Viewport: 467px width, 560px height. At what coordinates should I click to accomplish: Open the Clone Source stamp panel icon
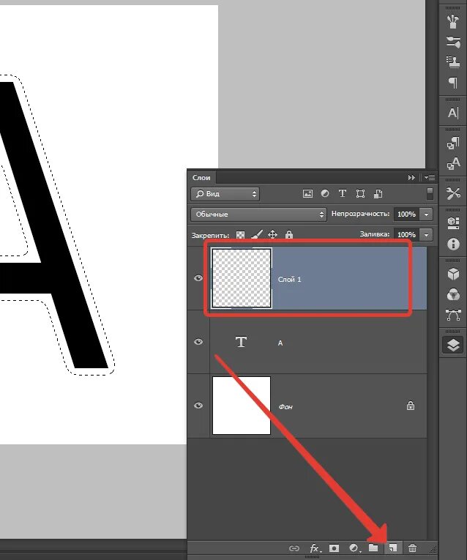tap(453, 61)
